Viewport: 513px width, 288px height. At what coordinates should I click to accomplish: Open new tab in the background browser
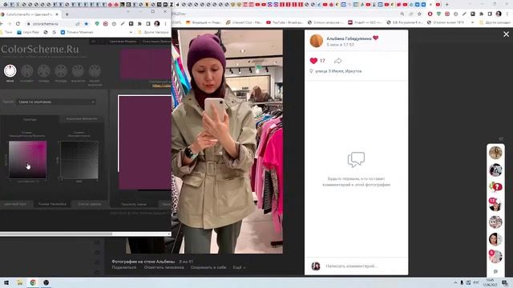coord(446,5)
